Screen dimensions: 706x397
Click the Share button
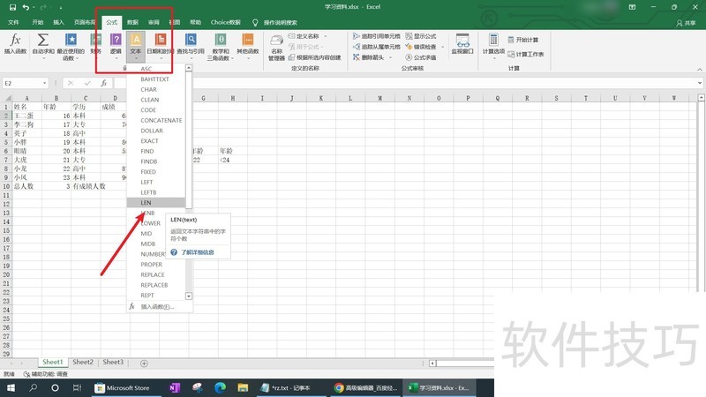[687, 23]
